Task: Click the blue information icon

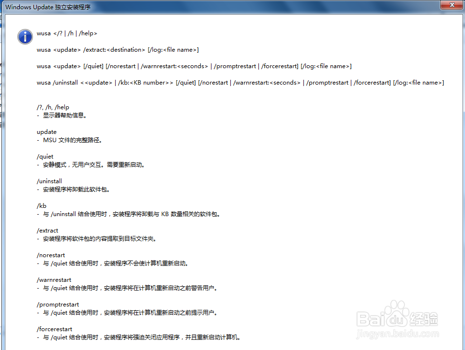Action: (x=25, y=37)
